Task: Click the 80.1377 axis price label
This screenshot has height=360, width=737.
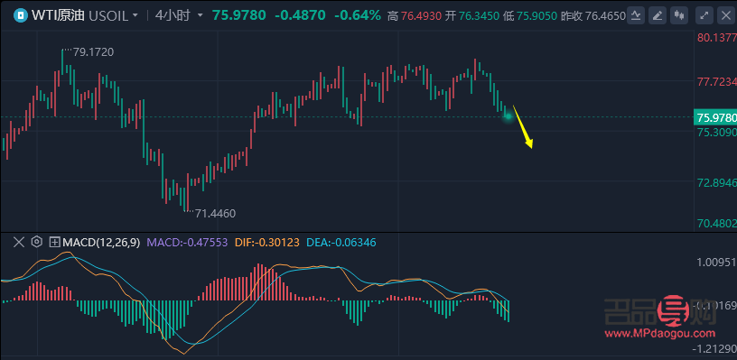Action: pos(717,38)
